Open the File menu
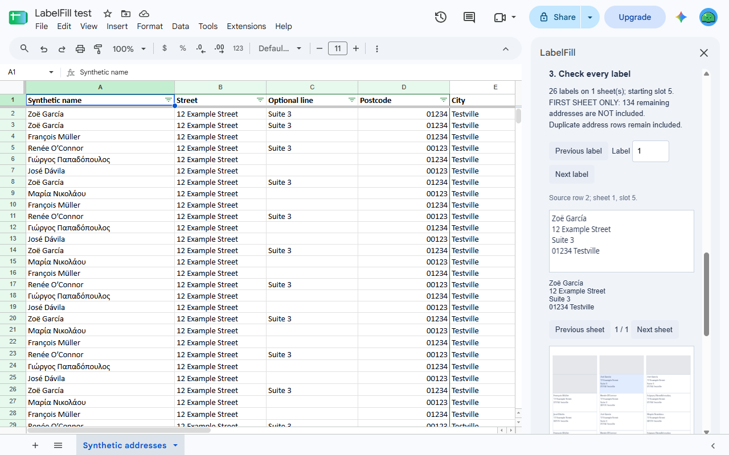729x455 pixels. [x=42, y=26]
